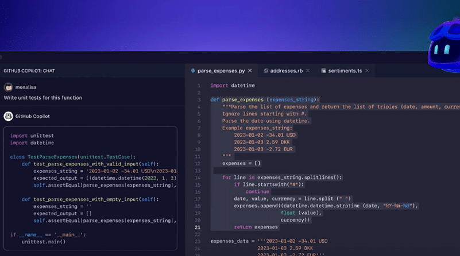Screen dimensions: 460x256
Task: Click 'return expenses' on line 21
Action: pos(256,227)
